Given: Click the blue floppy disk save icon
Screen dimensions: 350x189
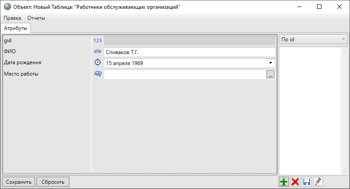Looking at the screenshot, I should point(306,182).
